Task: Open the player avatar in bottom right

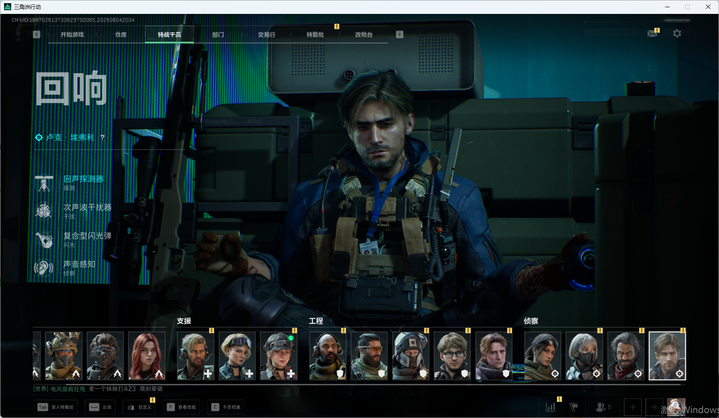Action: point(676,407)
